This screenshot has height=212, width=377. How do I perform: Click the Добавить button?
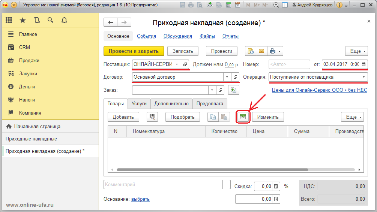tap(123, 117)
